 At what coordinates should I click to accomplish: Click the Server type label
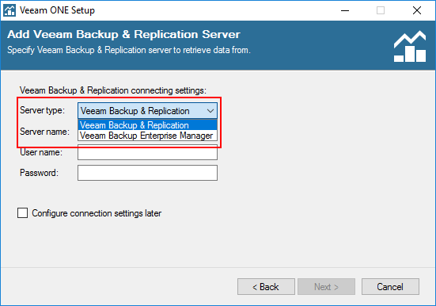pos(42,110)
